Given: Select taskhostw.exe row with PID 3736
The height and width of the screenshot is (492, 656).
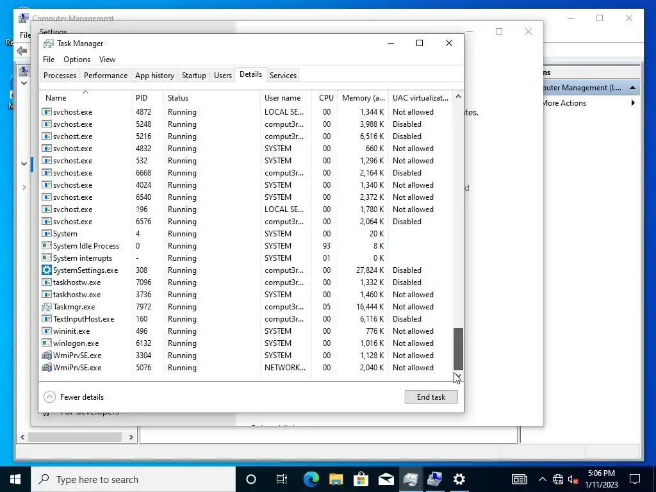Looking at the screenshot, I should tap(247, 295).
